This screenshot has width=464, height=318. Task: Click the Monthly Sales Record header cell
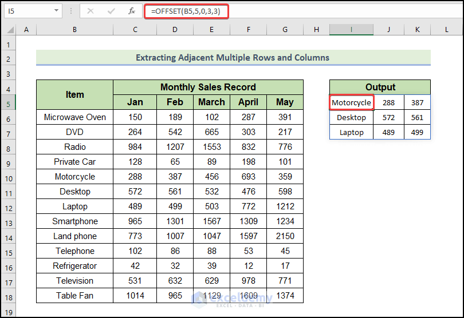pyautogui.click(x=208, y=87)
